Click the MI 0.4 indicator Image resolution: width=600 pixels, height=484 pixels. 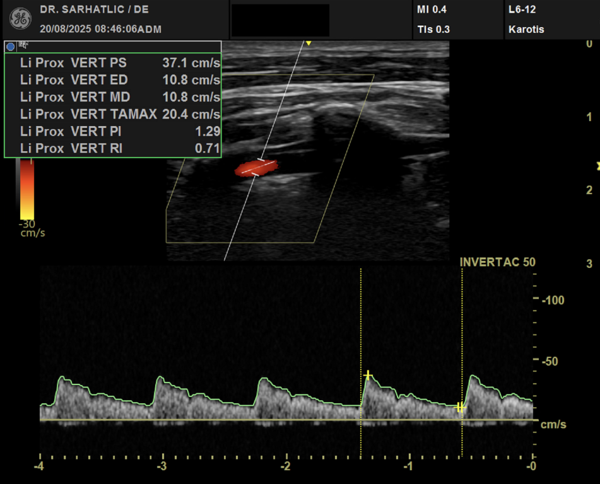pos(432,10)
